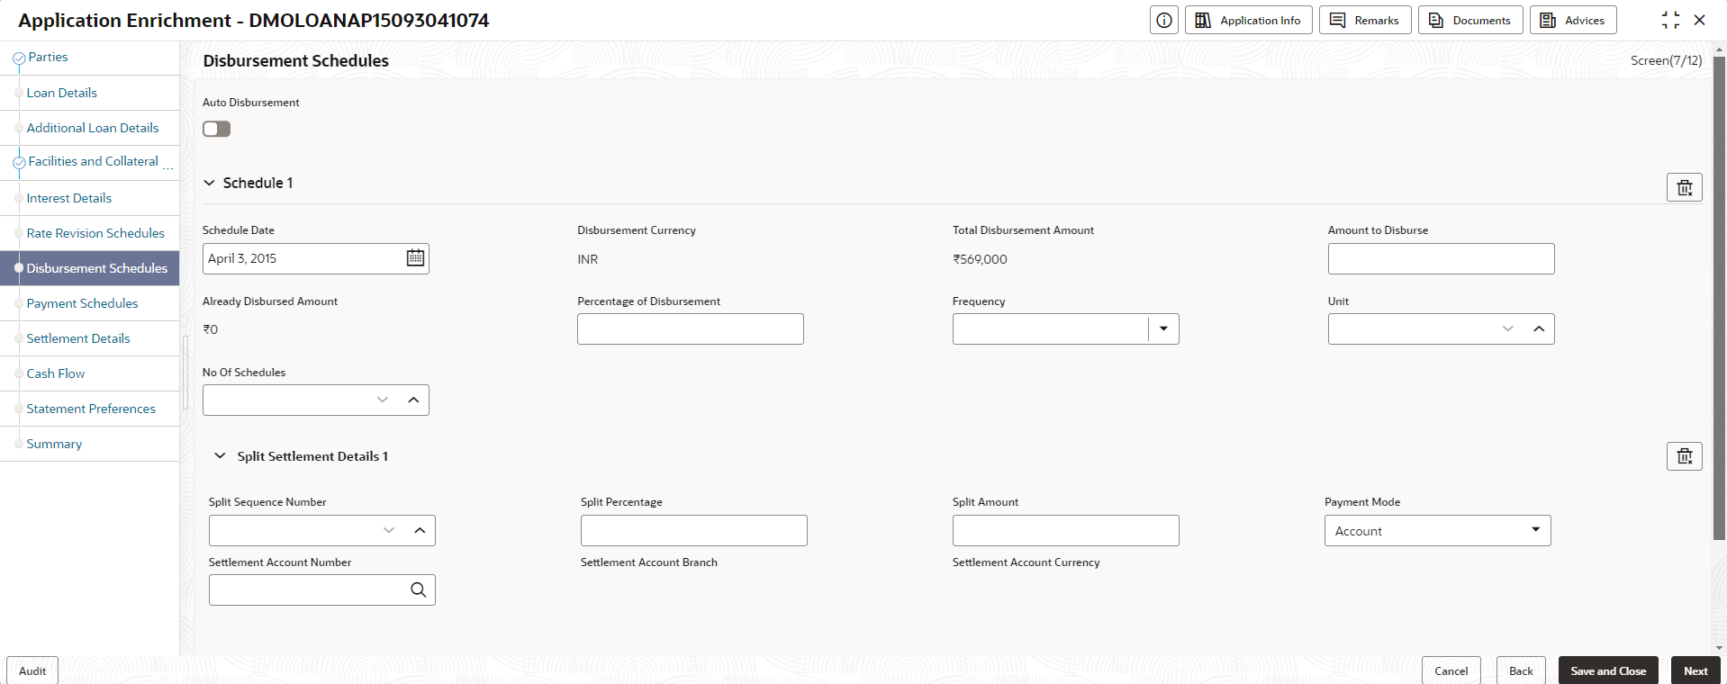
Task: Open the Frequency dropdown
Action: (1163, 328)
